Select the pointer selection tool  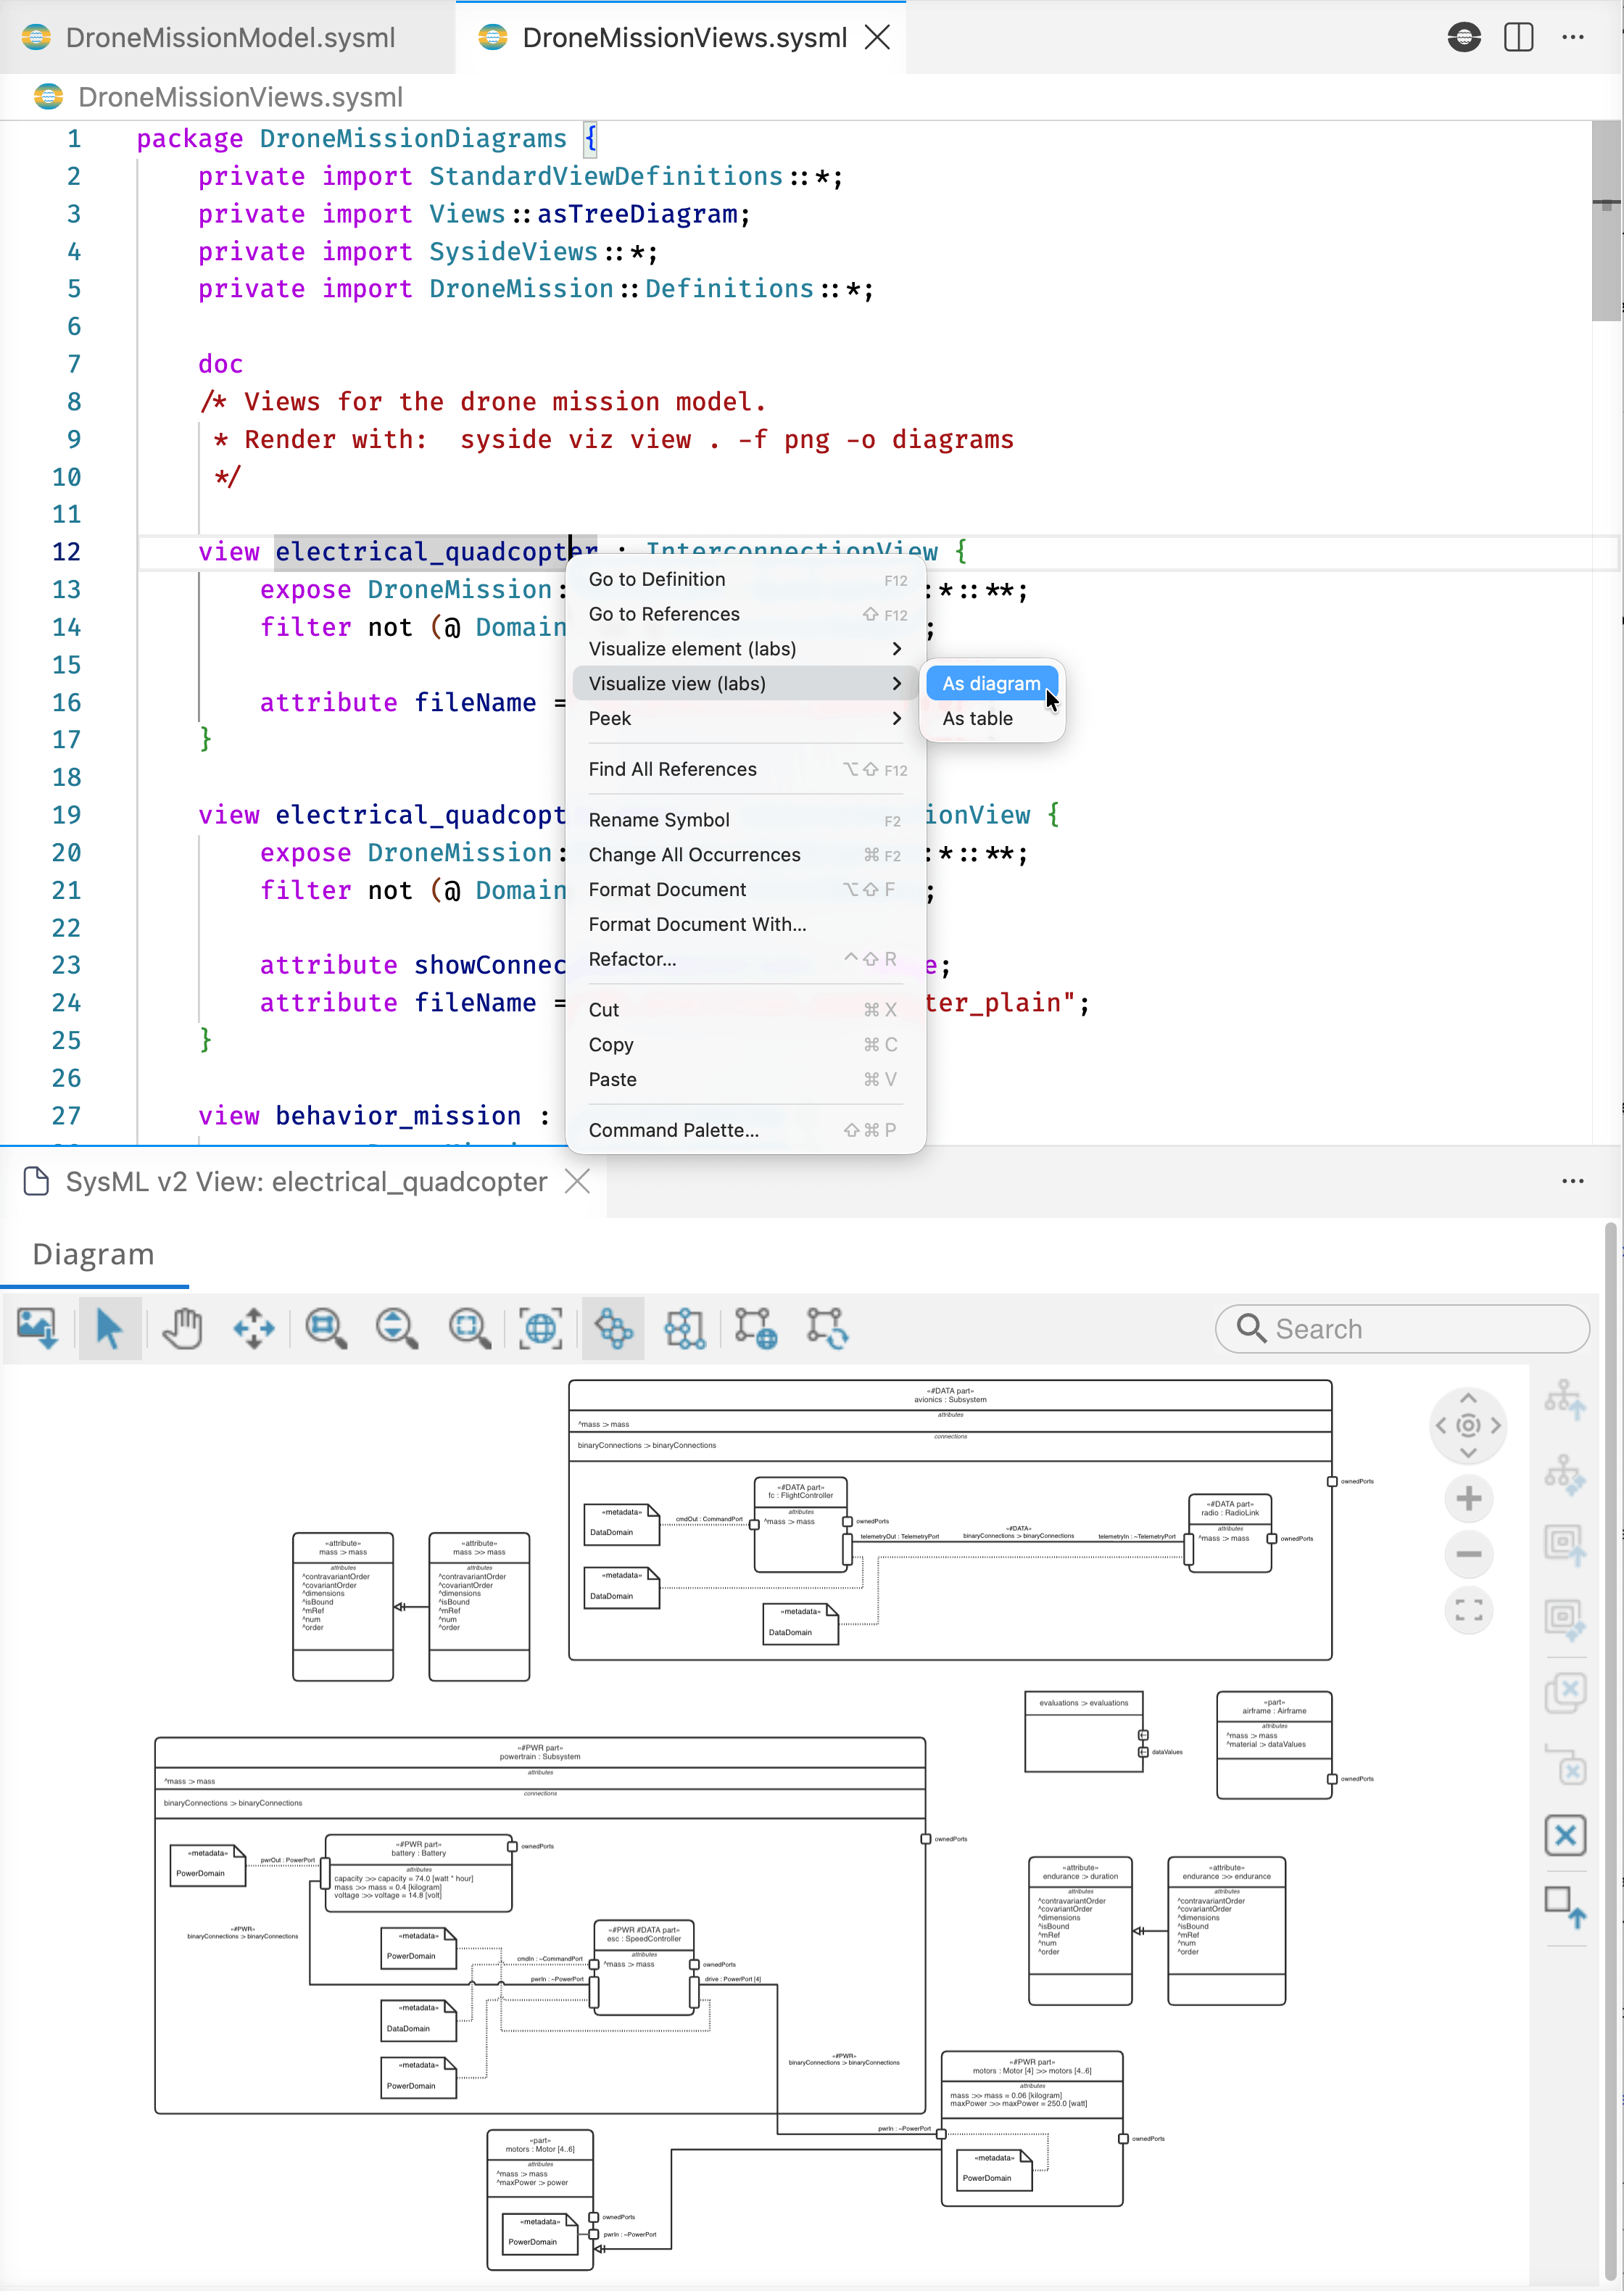[109, 1328]
